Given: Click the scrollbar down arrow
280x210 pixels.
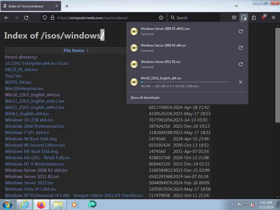Looking at the screenshot, I should (278, 197).
